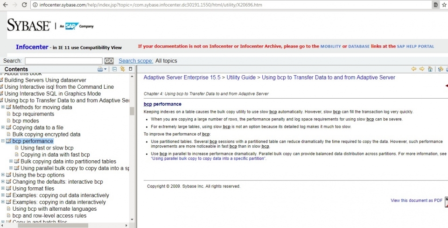The height and width of the screenshot is (228, 448).
Task: Select Using fast or slow bcp topic
Action: pos(47,148)
